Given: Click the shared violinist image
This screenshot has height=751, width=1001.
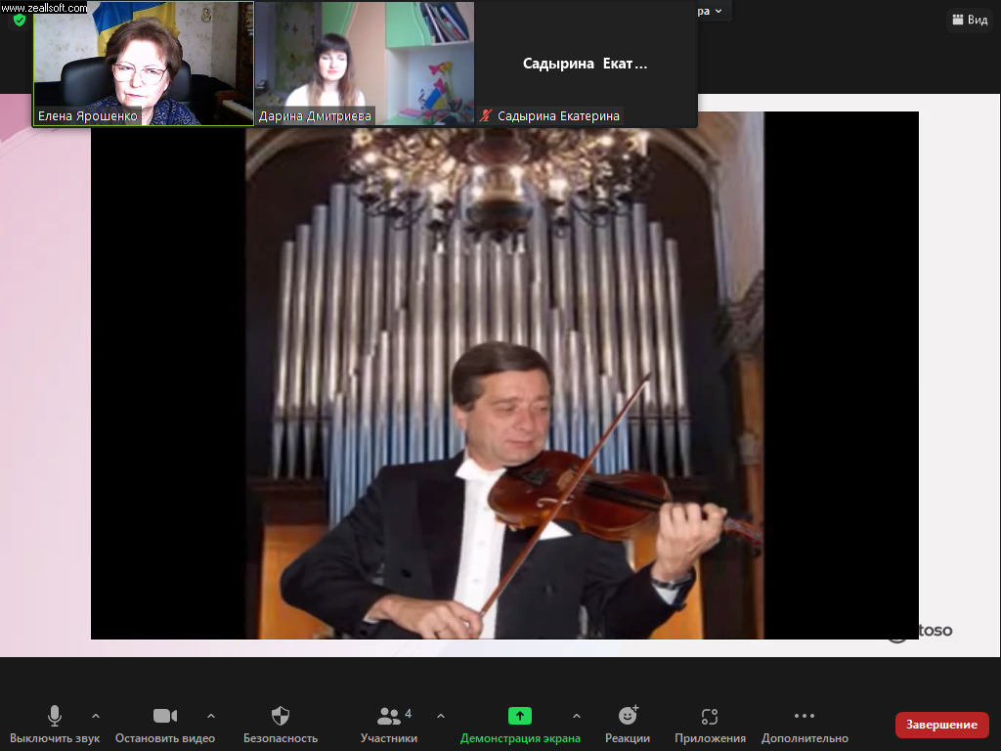Looking at the screenshot, I should 504,381.
